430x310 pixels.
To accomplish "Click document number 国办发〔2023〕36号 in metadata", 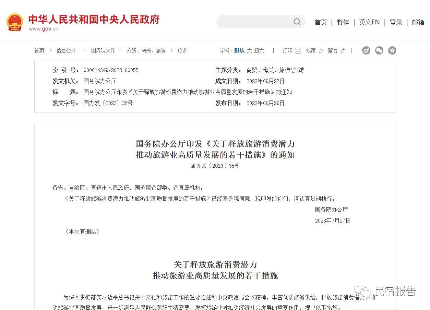I will tap(108, 103).
